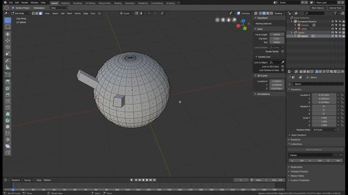Image resolution: width=348 pixels, height=195 pixels.
Task: Click the Focal Length value slider
Action: tap(277, 35)
